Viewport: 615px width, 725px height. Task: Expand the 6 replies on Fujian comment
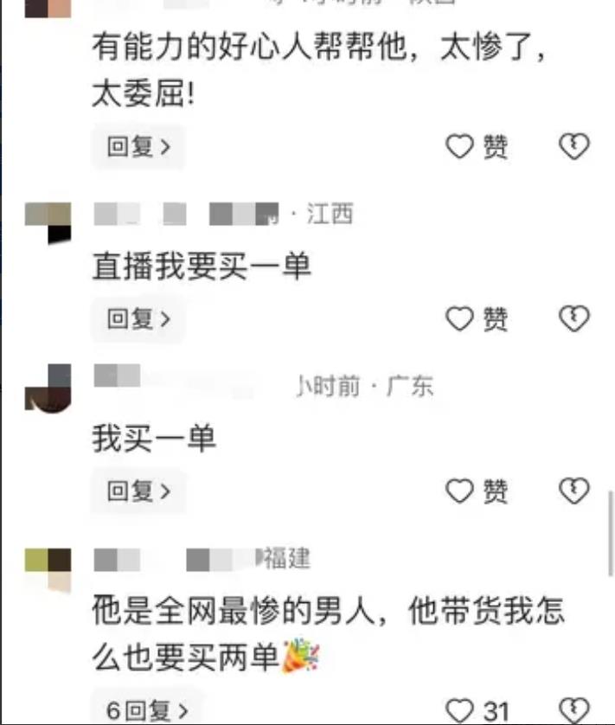[147, 709]
